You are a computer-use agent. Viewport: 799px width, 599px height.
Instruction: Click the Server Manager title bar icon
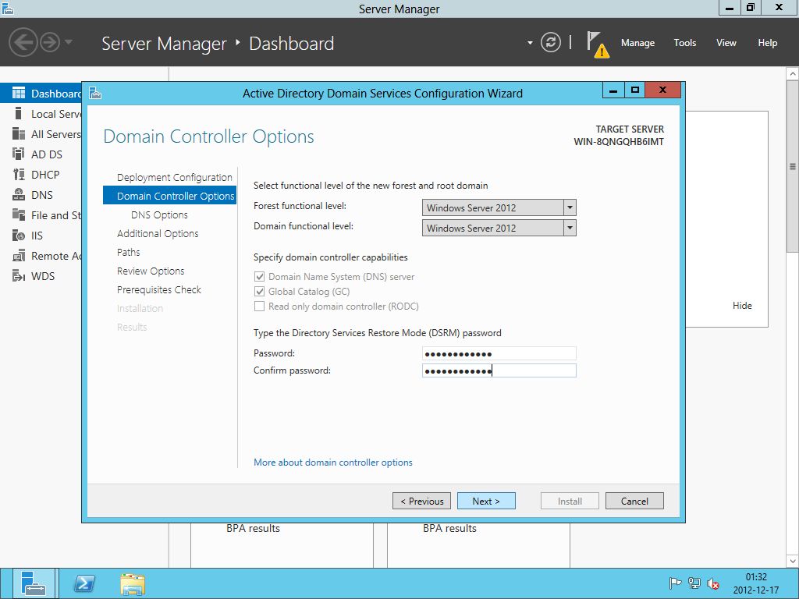click(7, 8)
